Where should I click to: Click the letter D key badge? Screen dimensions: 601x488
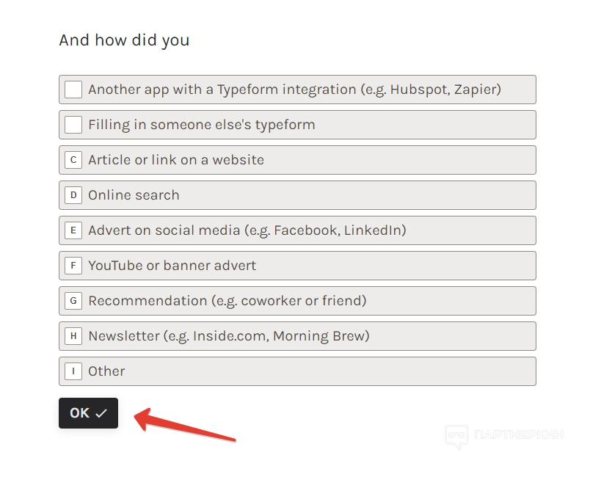tap(73, 195)
